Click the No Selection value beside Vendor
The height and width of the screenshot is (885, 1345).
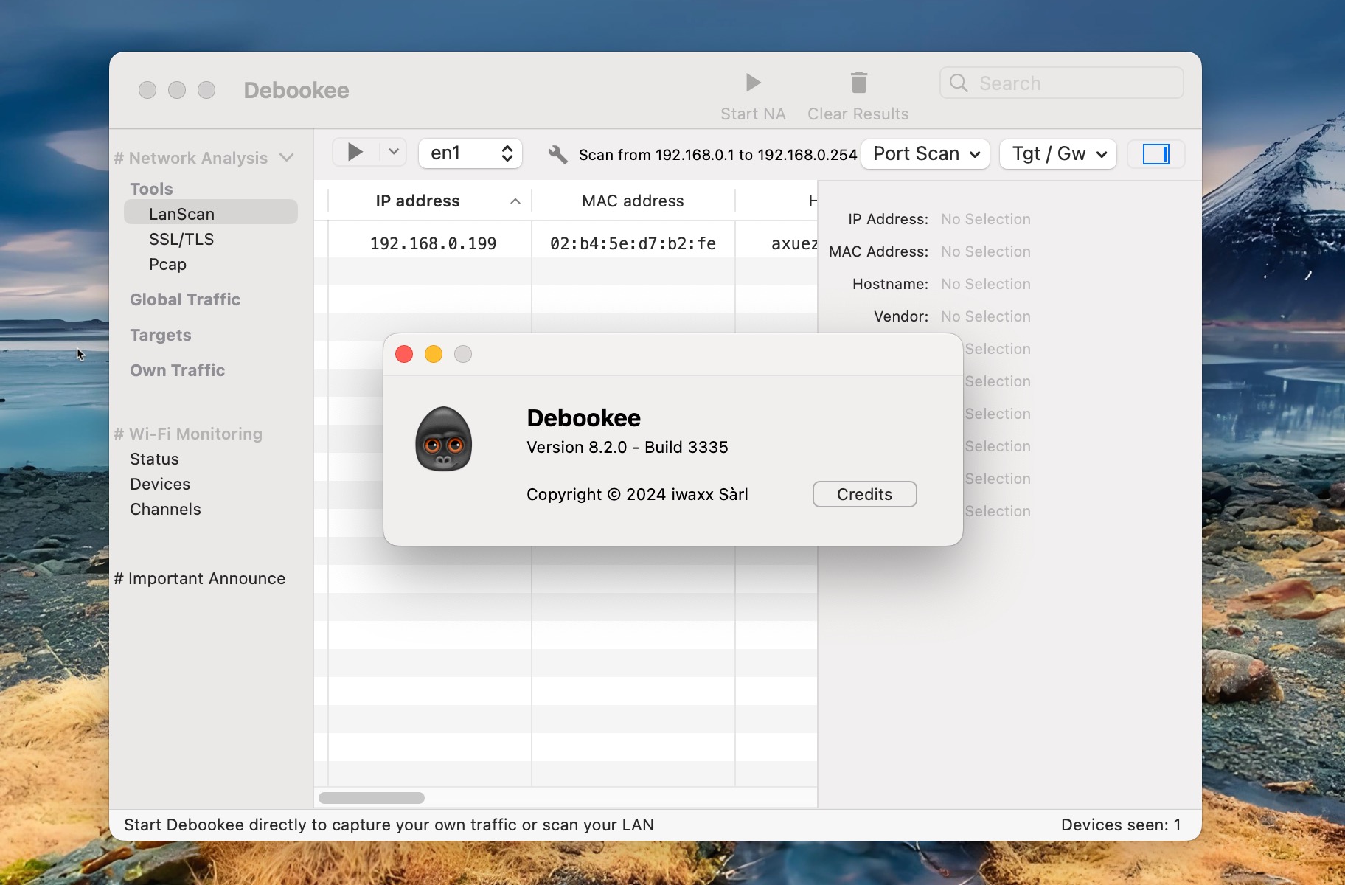pos(986,316)
